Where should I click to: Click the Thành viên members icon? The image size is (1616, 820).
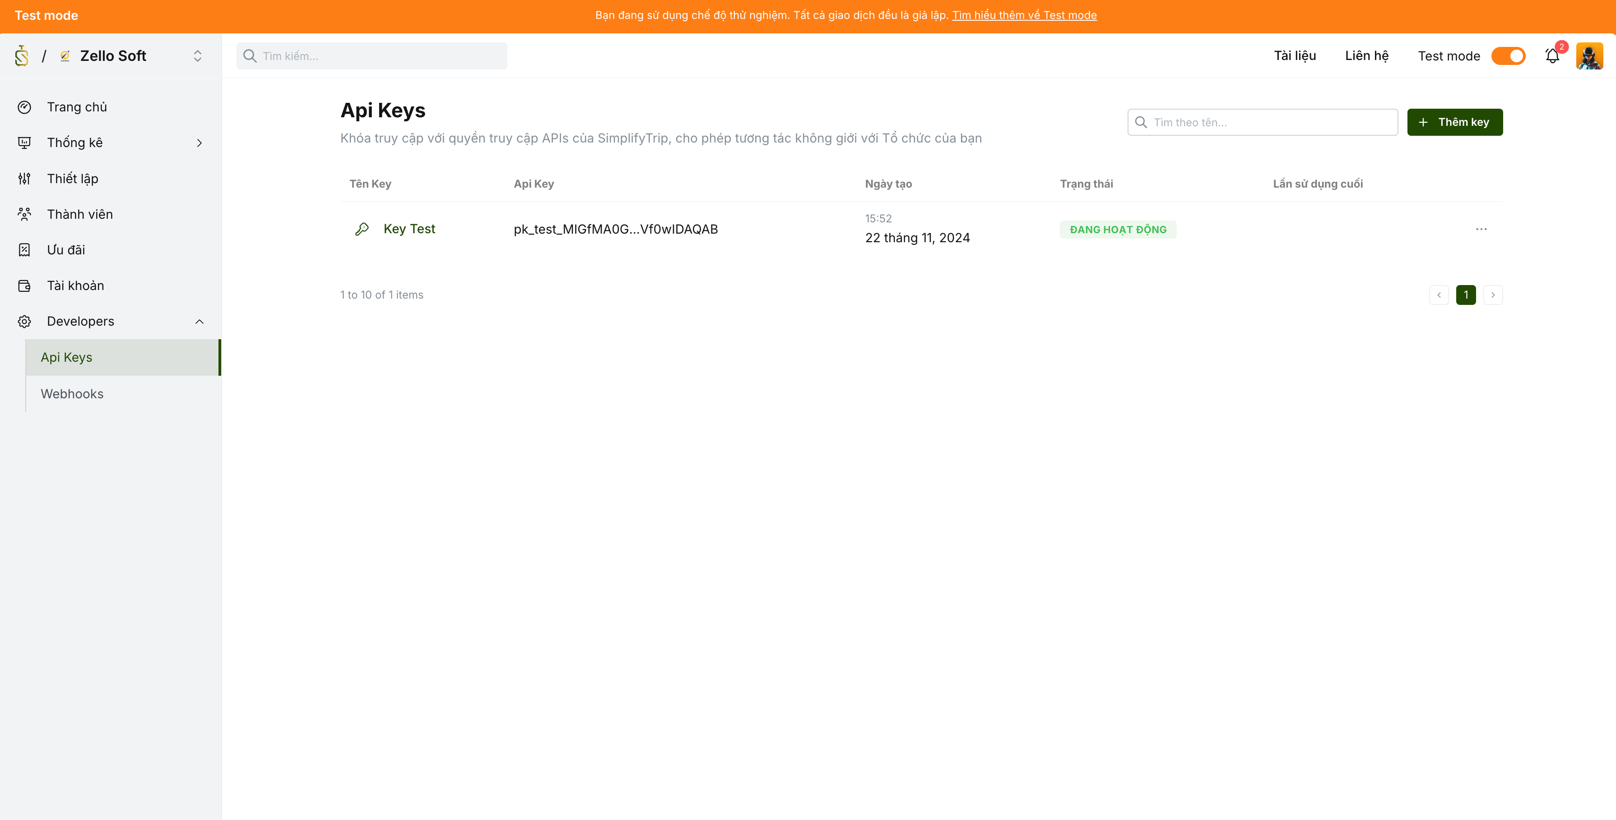(x=24, y=214)
